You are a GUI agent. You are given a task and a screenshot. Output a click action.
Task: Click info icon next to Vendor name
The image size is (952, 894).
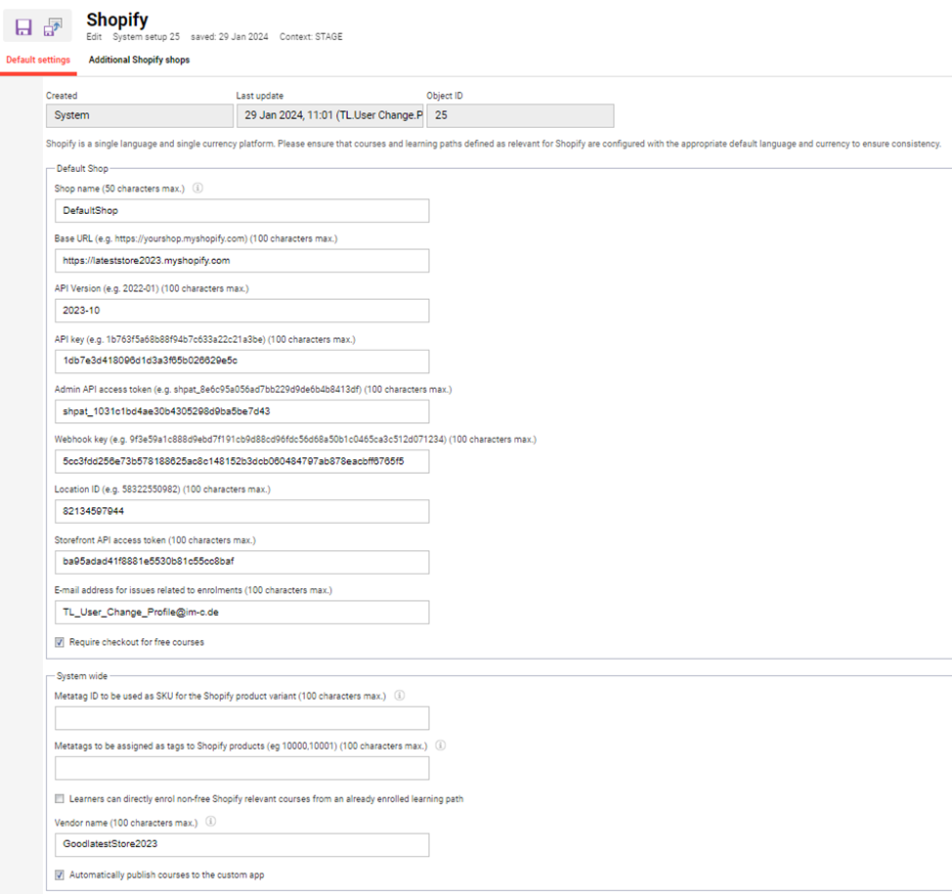pos(211,823)
